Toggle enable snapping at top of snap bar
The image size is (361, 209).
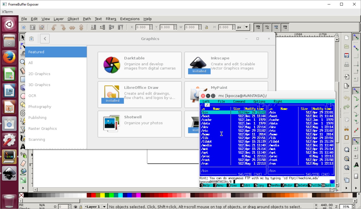point(356,37)
